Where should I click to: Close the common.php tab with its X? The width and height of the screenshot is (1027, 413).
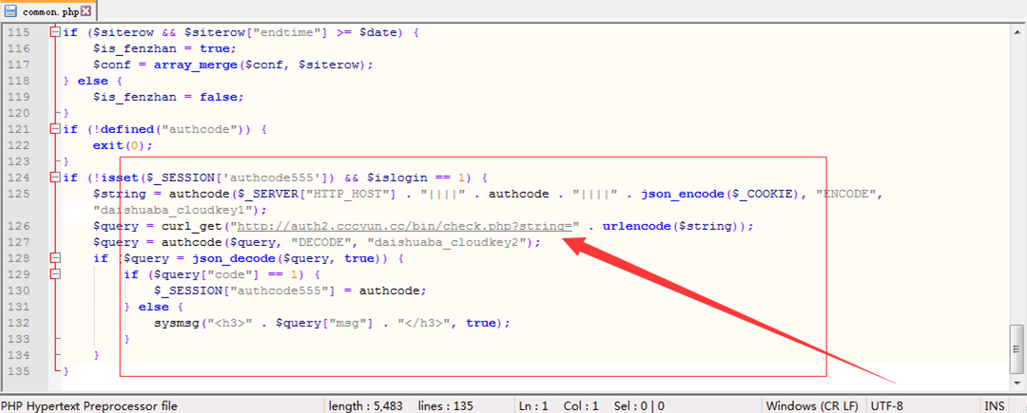(x=87, y=11)
